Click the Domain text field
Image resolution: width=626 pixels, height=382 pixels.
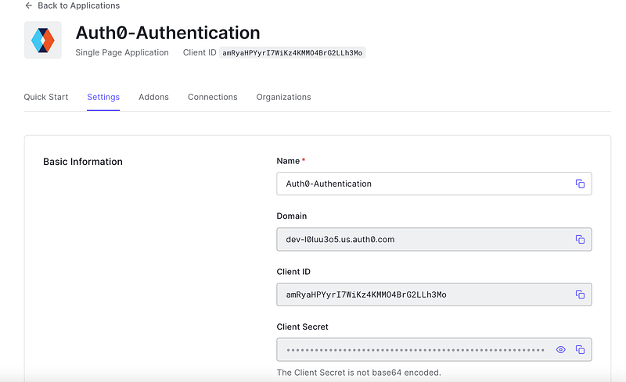pyautogui.click(x=423, y=239)
